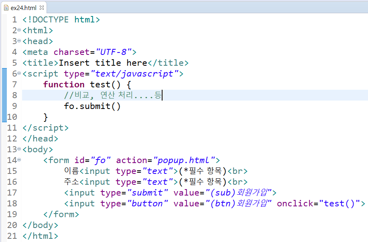
Task: Click the 주소 label on line 16
Action: pos(71,181)
